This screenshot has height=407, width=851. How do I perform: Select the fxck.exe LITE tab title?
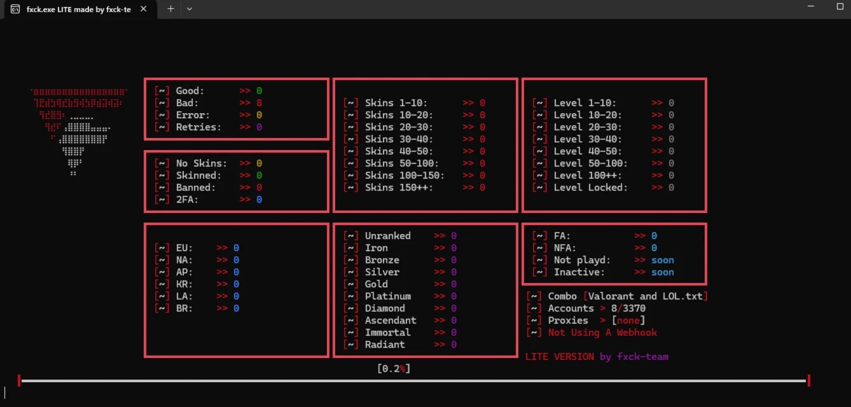[x=78, y=10]
